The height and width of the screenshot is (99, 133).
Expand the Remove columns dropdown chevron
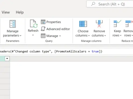(105, 36)
